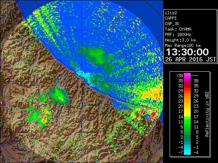Click the ">38" legend label

point(180,75)
